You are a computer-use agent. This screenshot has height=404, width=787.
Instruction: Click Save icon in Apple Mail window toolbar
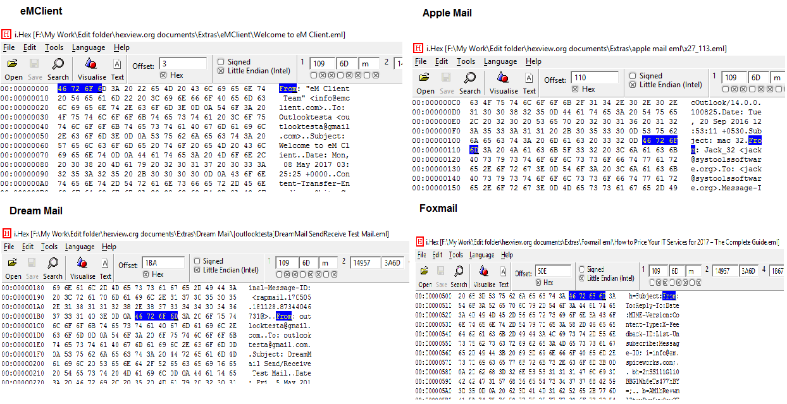[446, 77]
